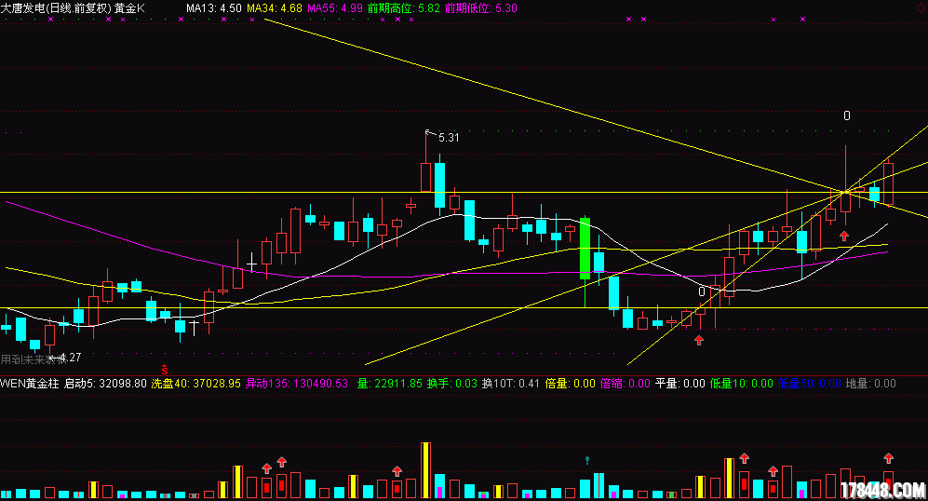Click the 启动5: 32098.80 value
The width and height of the screenshot is (928, 501).
[x=105, y=383]
